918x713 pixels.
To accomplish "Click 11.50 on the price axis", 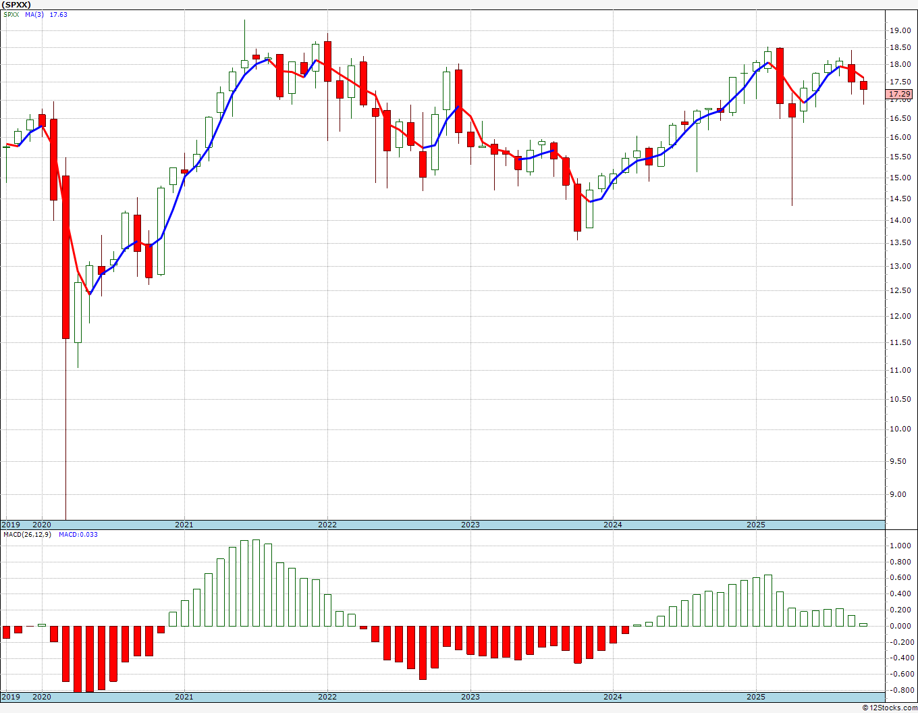I will point(899,342).
